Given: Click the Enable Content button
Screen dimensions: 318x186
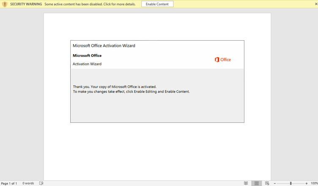Looking at the screenshot, I should click(157, 4).
